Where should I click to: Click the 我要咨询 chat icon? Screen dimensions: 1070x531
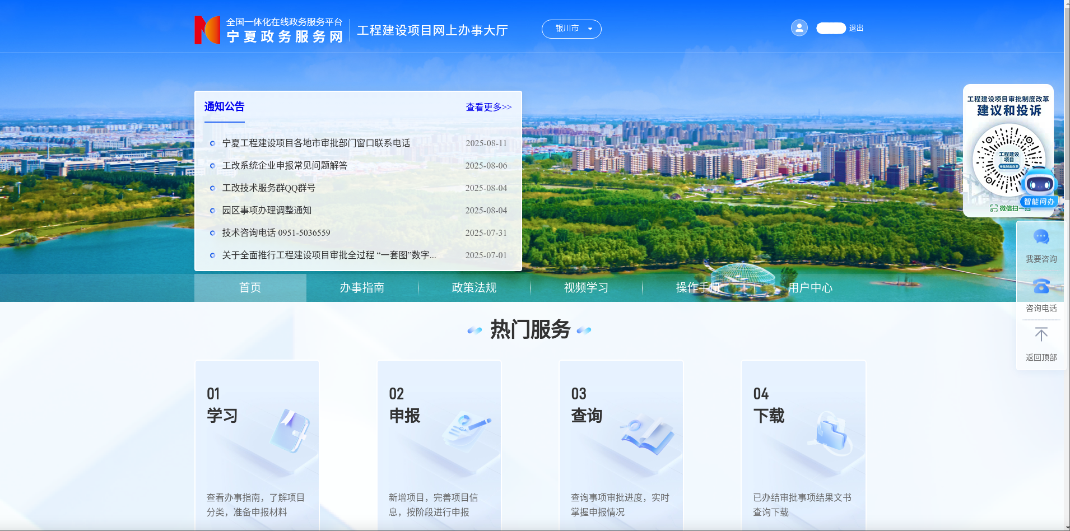pos(1041,237)
